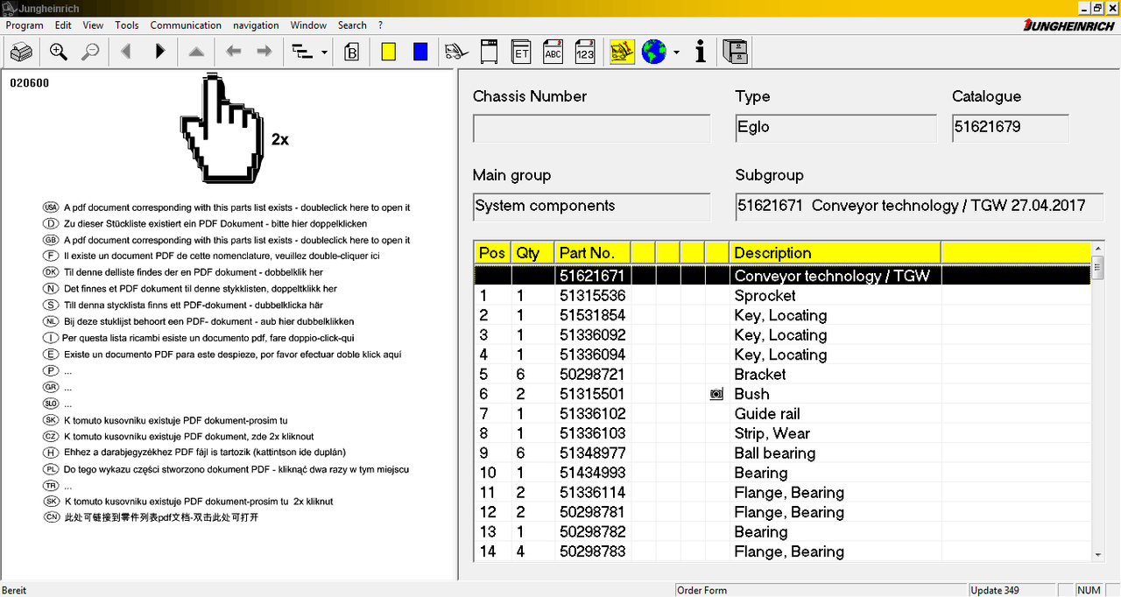
Task: Click the Strip, Wear description cell
Action: tap(835, 433)
